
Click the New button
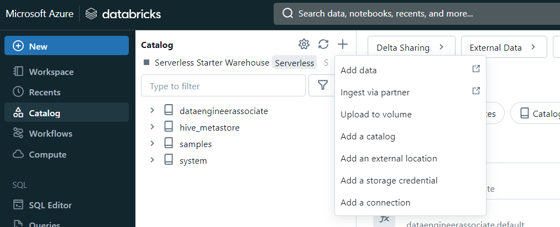click(66, 46)
